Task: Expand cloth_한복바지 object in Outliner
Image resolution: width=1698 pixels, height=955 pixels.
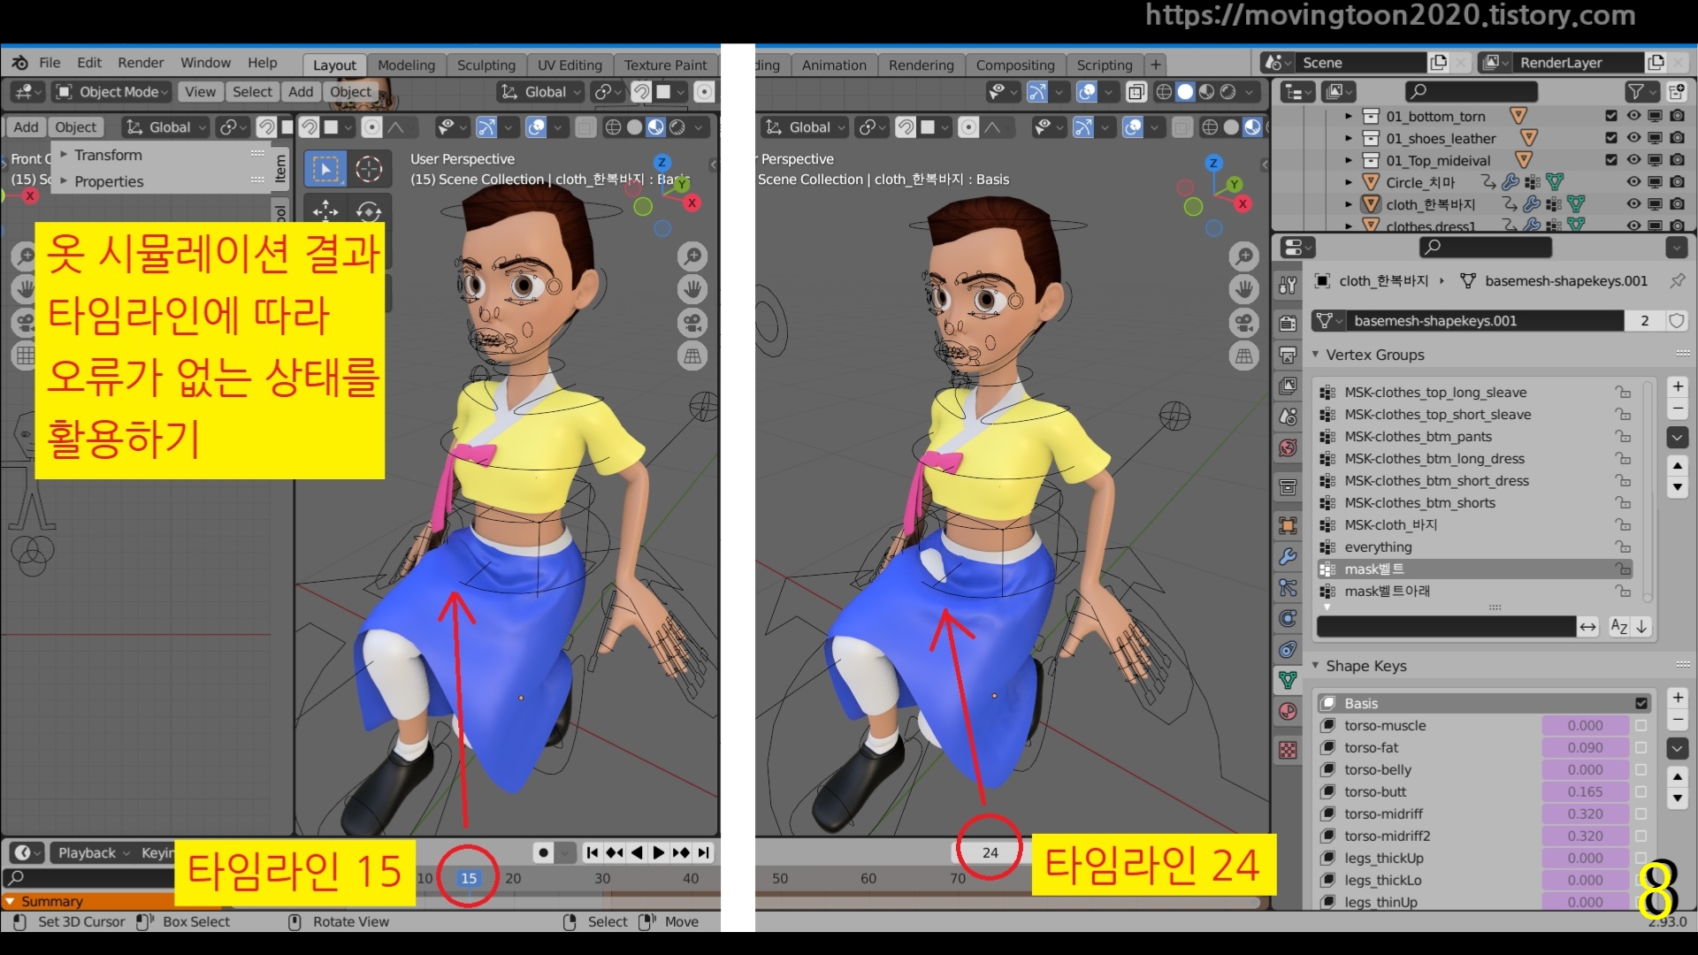Action: pos(1349,204)
